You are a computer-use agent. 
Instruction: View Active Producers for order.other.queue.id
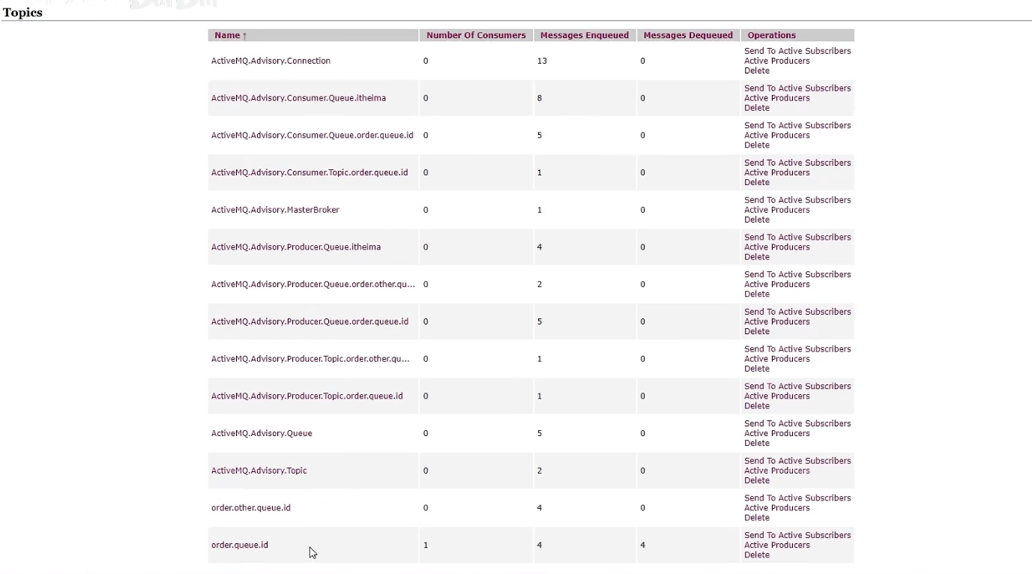coord(776,508)
